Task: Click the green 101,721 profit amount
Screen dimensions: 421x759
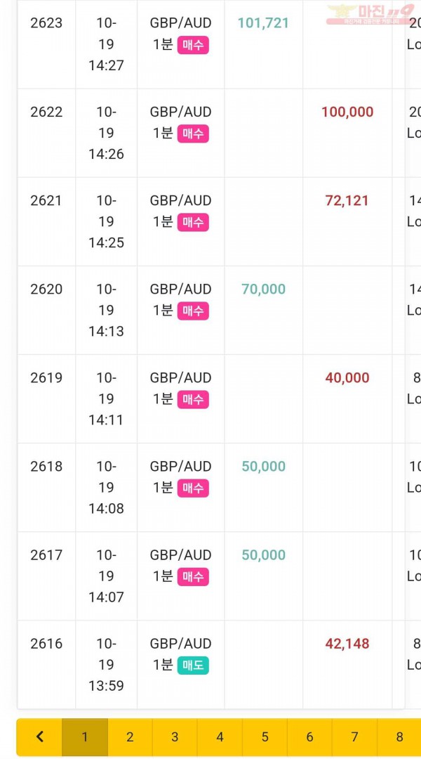Action: (263, 22)
